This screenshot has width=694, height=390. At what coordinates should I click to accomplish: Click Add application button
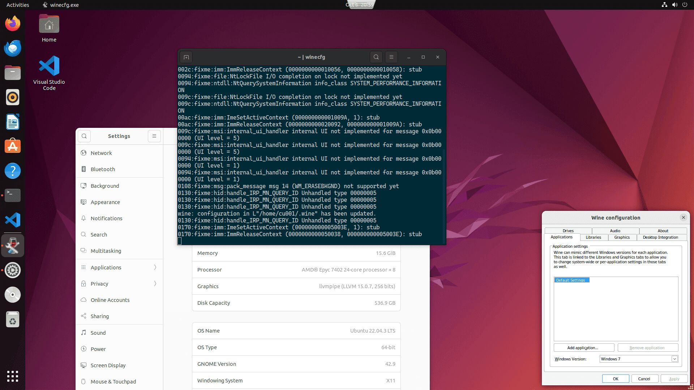click(584, 348)
